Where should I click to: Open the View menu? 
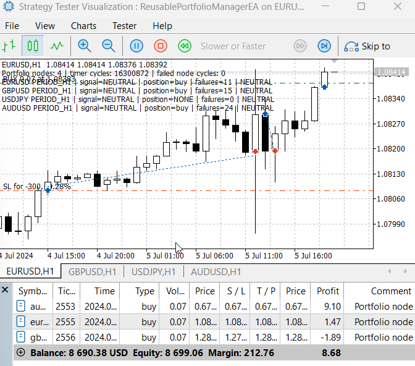(45, 26)
